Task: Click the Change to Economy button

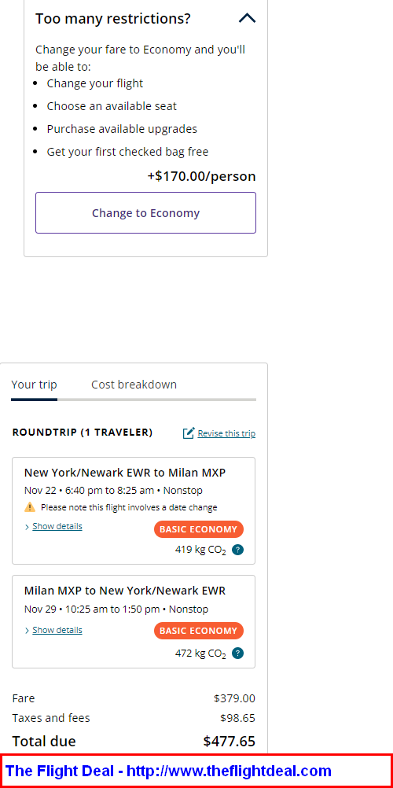Action: [145, 212]
